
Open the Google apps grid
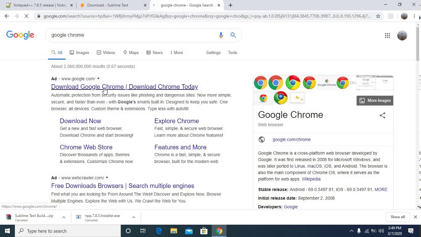tap(387, 36)
